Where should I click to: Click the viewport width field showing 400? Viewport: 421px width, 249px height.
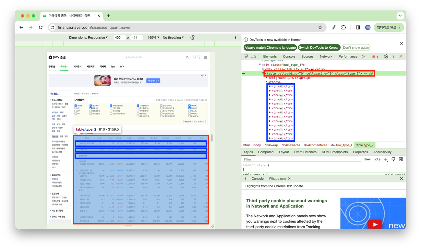[119, 38]
